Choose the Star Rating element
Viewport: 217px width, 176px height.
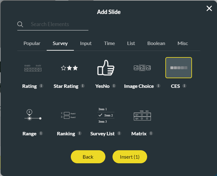pyautogui.click(x=69, y=68)
